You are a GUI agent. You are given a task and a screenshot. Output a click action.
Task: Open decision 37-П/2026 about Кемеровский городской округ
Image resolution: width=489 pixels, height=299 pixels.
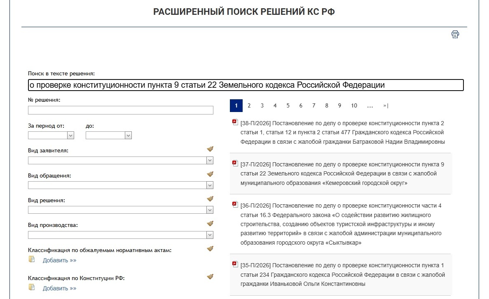point(342,174)
